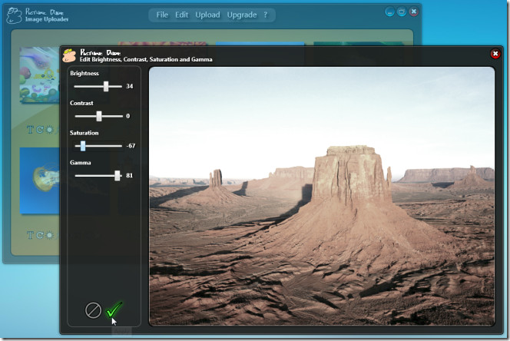The height and width of the screenshot is (341, 510).
Task: Cancel edits with the circle-slash icon
Action: [93, 310]
